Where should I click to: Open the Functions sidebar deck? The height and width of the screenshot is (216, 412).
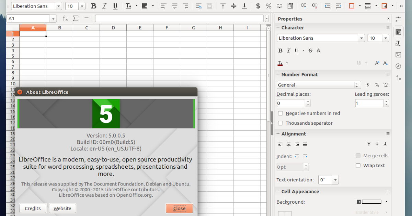[398, 78]
